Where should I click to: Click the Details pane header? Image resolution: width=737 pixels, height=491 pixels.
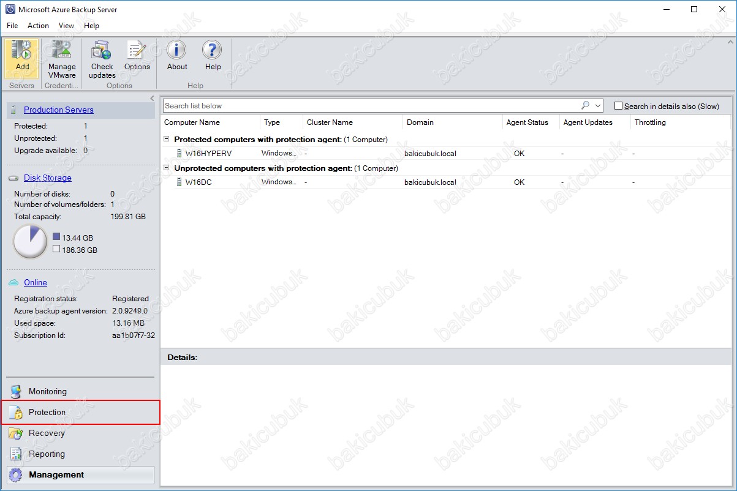[x=446, y=357]
